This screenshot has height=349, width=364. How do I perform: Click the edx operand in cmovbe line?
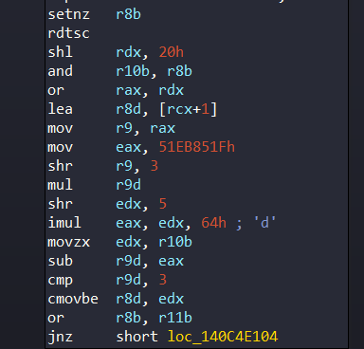(x=172, y=299)
